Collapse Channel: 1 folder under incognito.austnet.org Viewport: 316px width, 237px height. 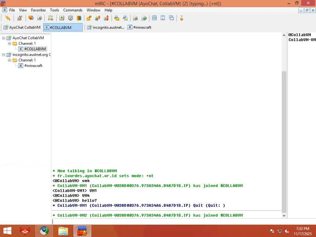pos(9,60)
